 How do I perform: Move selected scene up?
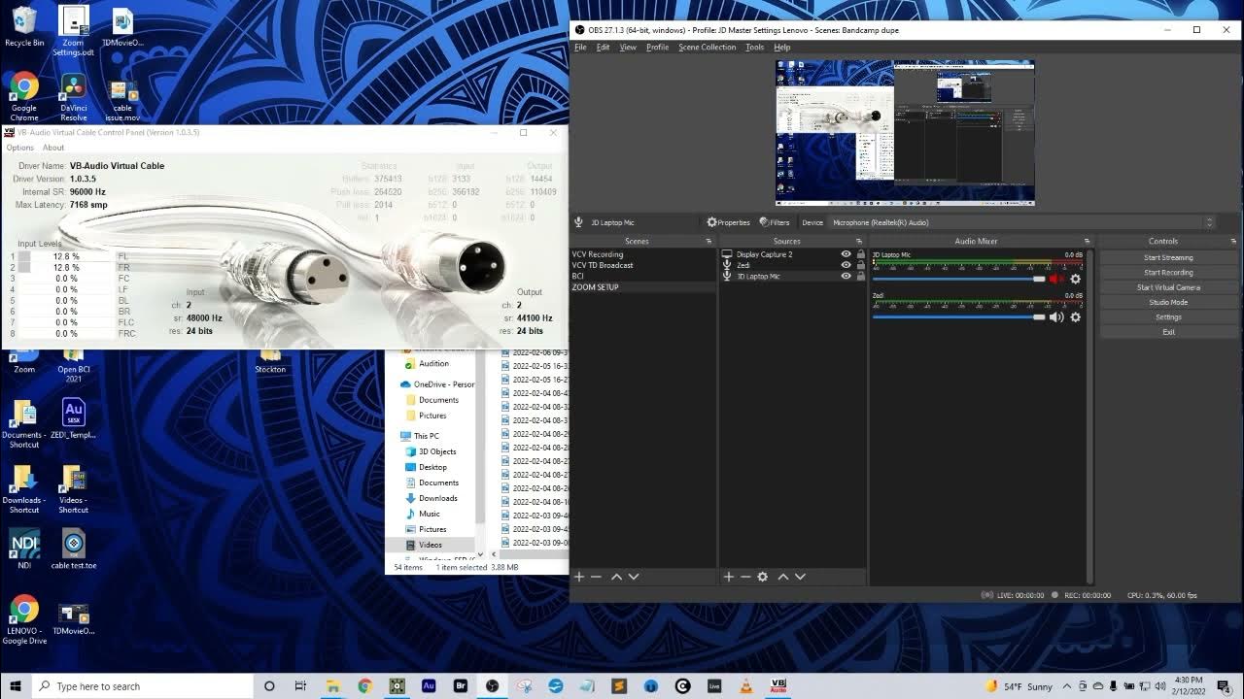click(616, 577)
